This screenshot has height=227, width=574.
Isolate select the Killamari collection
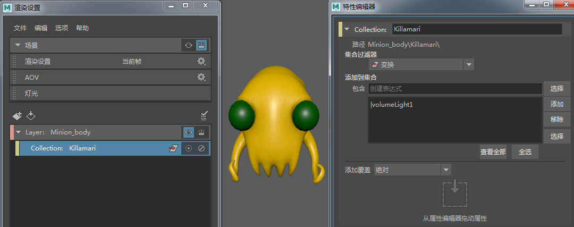point(189,149)
